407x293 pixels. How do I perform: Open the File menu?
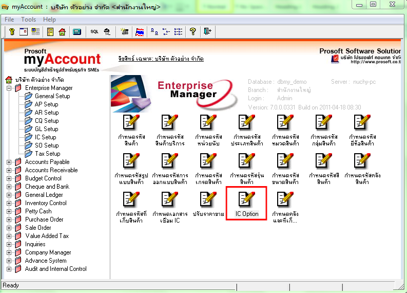tap(9, 20)
